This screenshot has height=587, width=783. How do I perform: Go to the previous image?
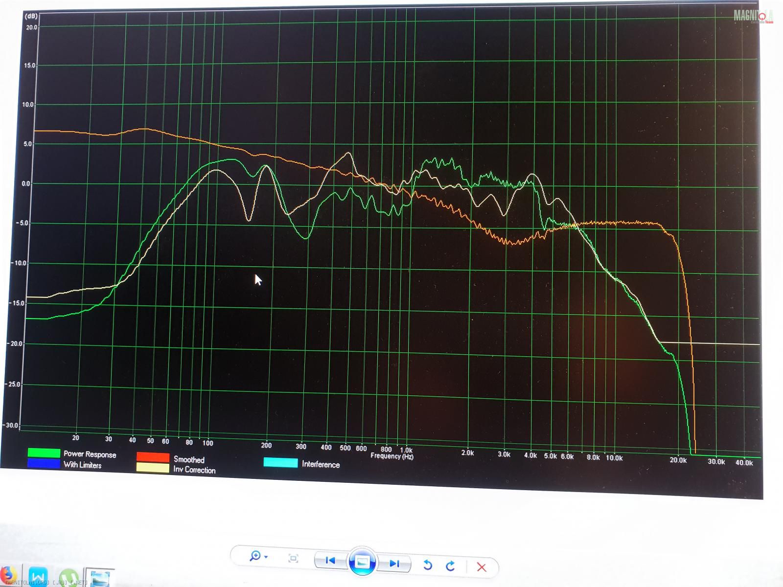[330, 561]
